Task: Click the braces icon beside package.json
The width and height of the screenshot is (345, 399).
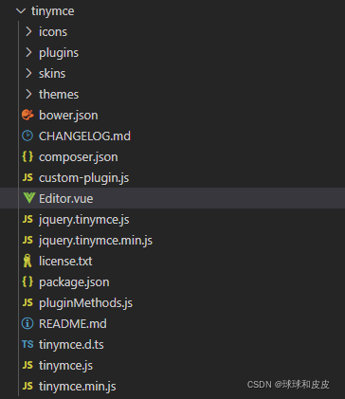Action: point(27,281)
